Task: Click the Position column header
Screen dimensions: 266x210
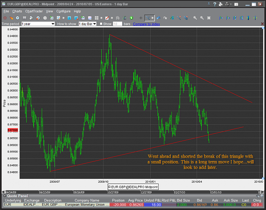Action: coord(118,200)
